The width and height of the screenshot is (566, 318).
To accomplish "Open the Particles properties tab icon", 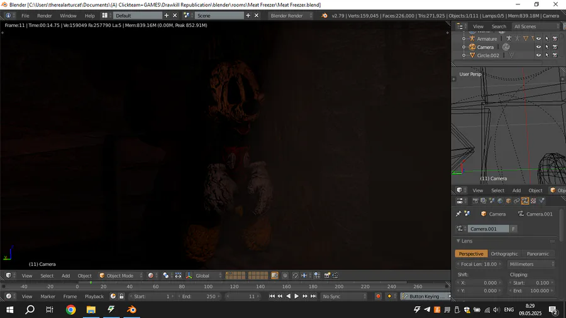I will (x=541, y=201).
